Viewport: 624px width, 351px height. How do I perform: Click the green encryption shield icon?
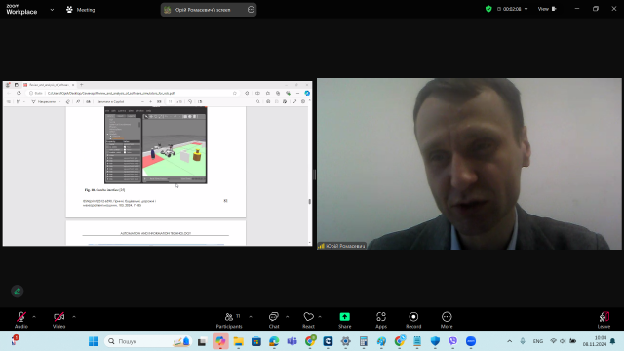[488, 9]
